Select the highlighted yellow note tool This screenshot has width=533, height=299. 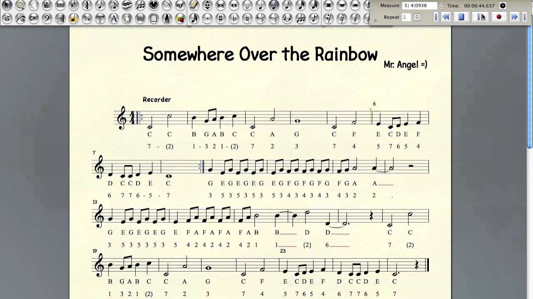(x=74, y=18)
